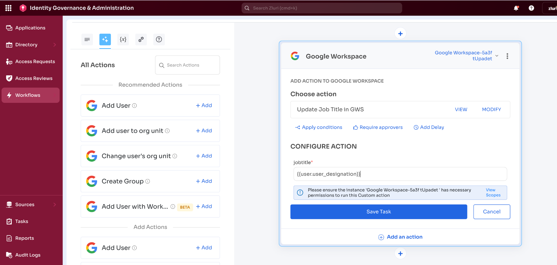Image resolution: width=557 pixels, height=265 pixels.
Task: Click Apply conditions
Action: pos(318,127)
